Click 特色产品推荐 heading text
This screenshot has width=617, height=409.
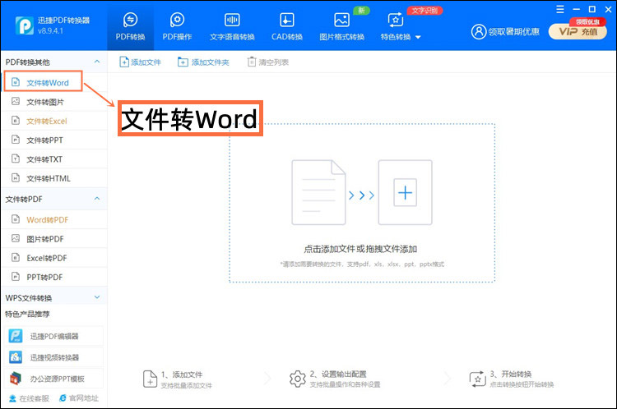coord(27,315)
